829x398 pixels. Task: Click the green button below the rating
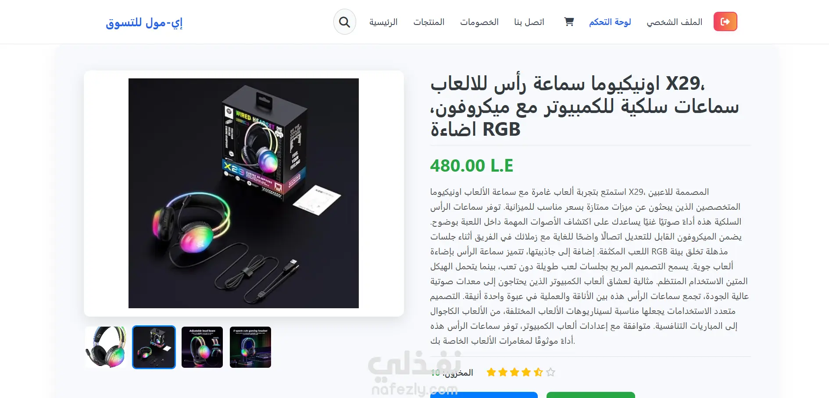591,395
